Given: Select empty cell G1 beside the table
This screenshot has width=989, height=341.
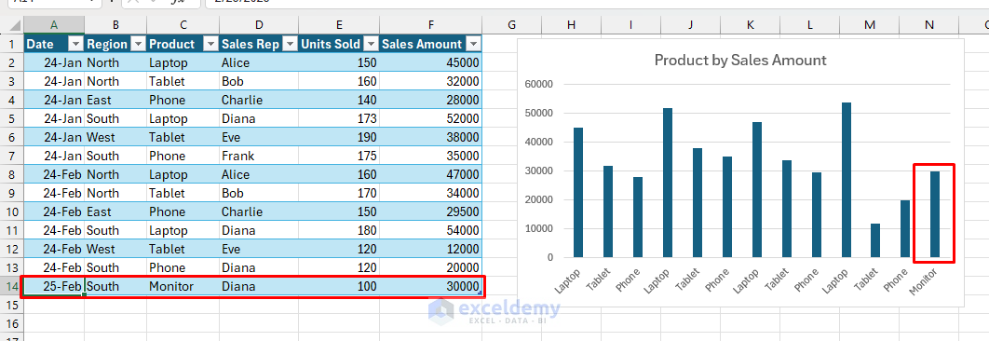Looking at the screenshot, I should (511, 44).
